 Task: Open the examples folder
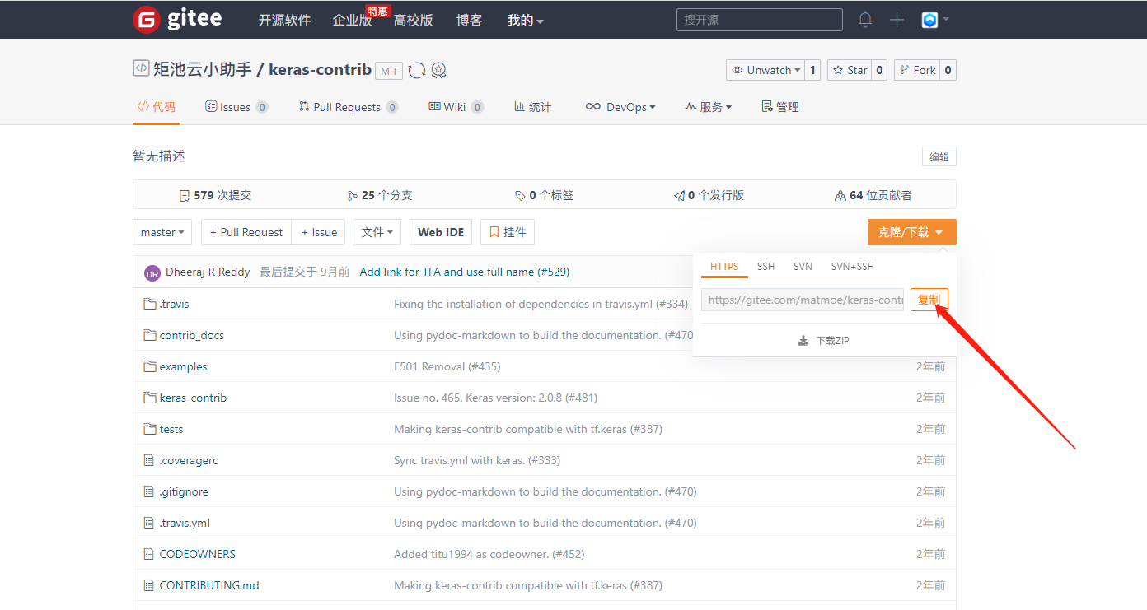click(x=183, y=366)
